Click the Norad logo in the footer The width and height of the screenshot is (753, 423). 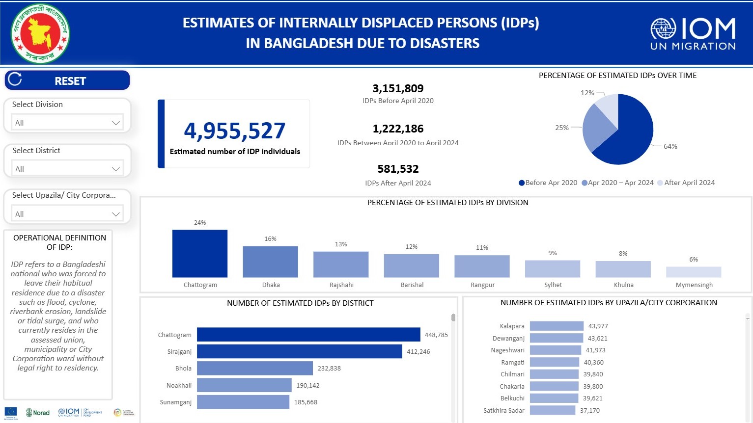click(38, 413)
